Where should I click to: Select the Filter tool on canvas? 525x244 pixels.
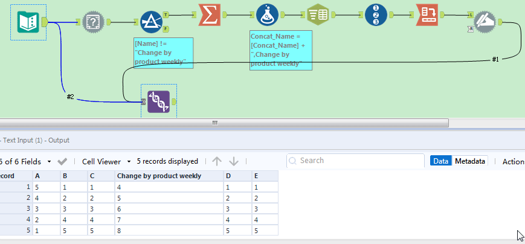click(x=151, y=22)
